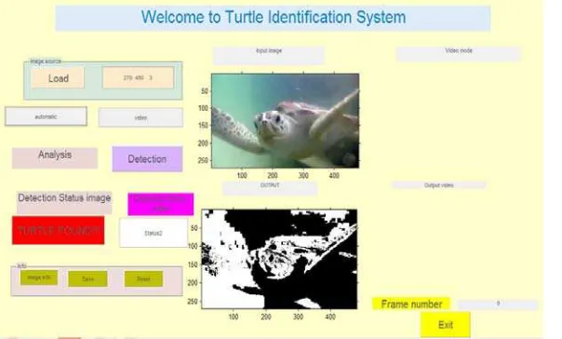Image resolution: width=562 pixels, height=339 pixels.
Task: Click the Frame number label
Action: point(411,304)
